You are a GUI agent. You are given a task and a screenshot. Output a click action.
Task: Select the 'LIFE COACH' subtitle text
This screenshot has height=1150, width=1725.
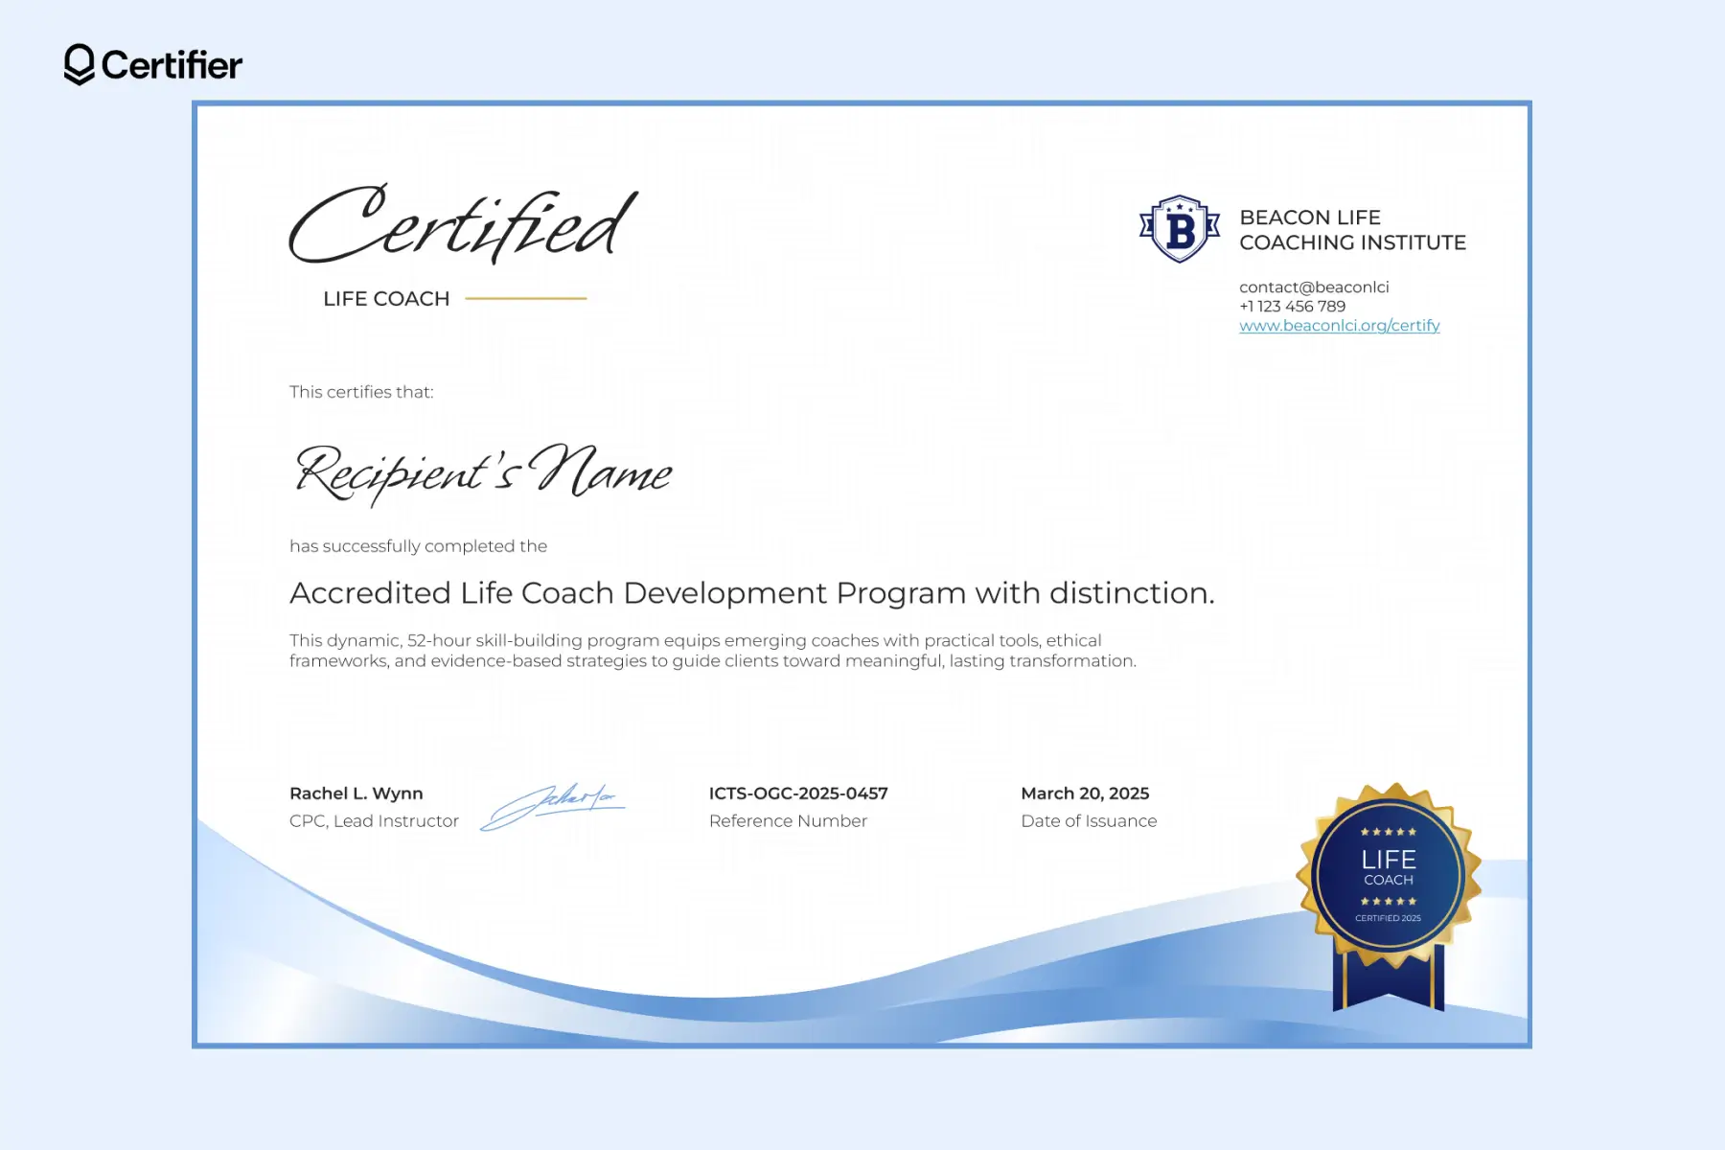click(x=386, y=299)
